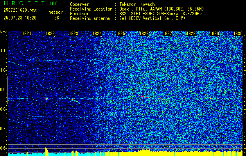Click the HROFFT title text

click(x=24, y=3)
